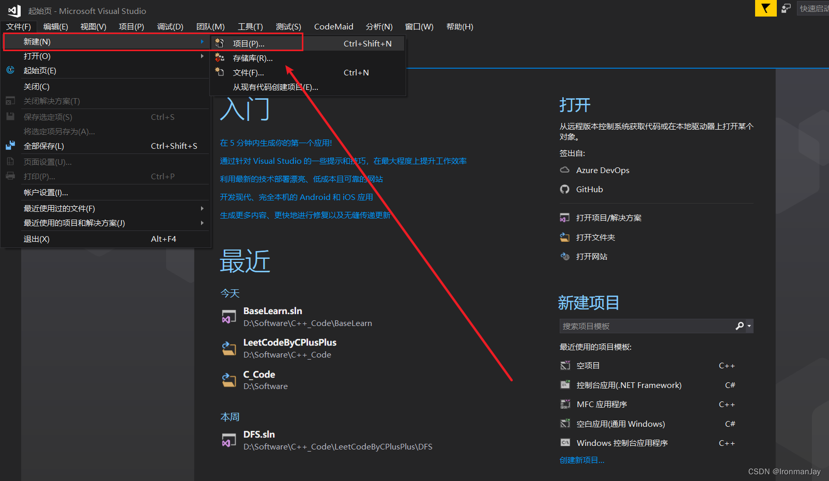This screenshot has width=829, height=481.
Task: Select 退出(X) in the File menu
Action: tap(106, 239)
